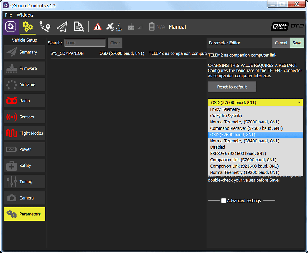This screenshot has width=308, height=253.
Task: Open the Fly view paper plane icon
Action: pos(61,26)
